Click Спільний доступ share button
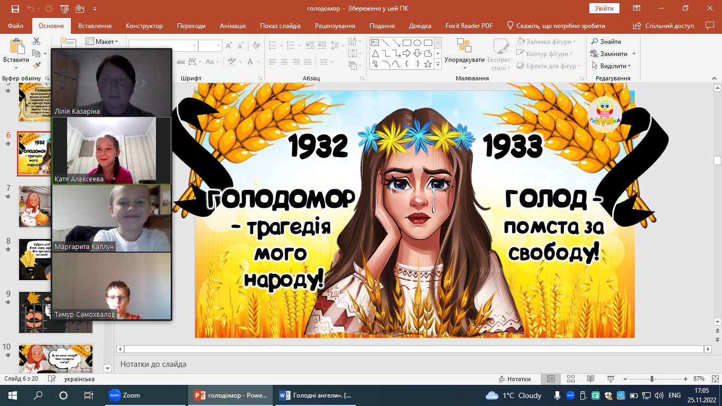 coord(664,26)
